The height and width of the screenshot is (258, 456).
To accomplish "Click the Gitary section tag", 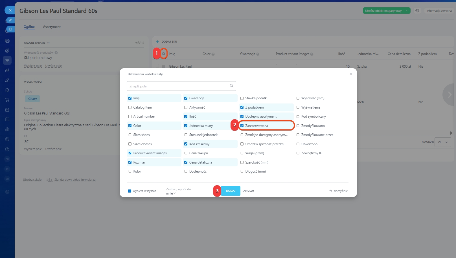I will [32, 99].
